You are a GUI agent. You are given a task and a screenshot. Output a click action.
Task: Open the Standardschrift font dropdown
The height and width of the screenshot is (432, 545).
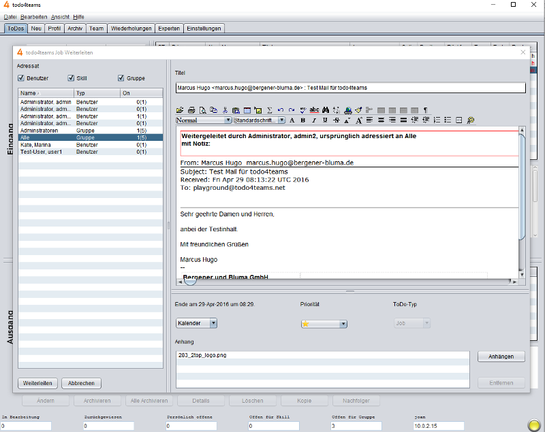260,120
